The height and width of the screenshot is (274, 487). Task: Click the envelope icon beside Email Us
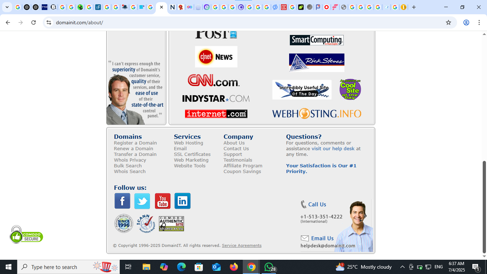305,238
